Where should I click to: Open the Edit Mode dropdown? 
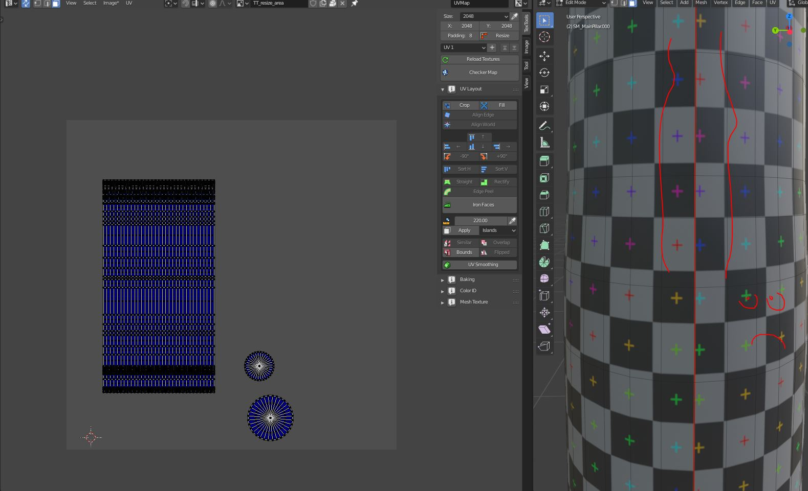(x=581, y=3)
